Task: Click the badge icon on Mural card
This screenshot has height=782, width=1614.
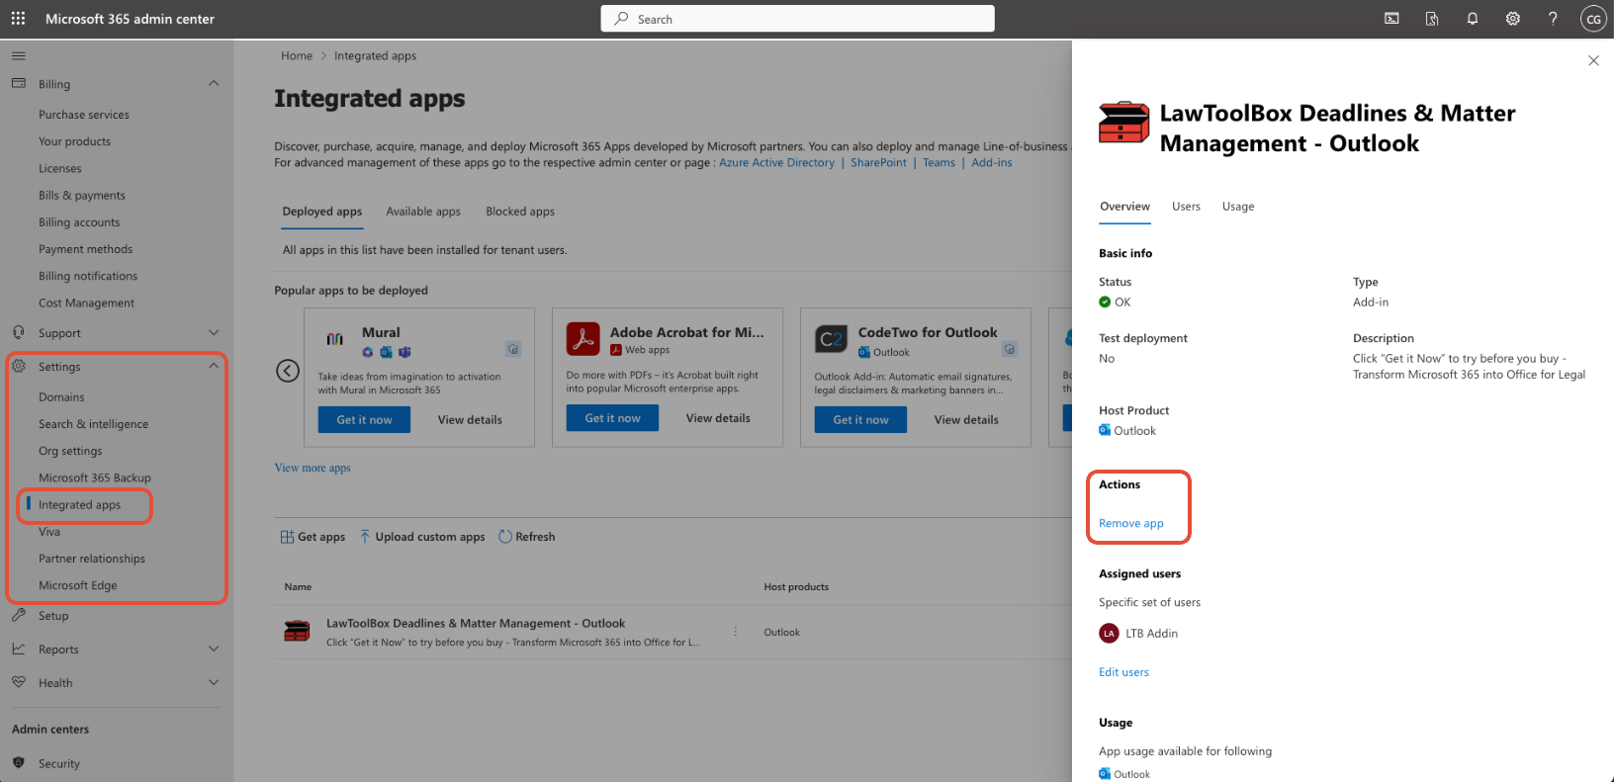Action: tap(513, 349)
